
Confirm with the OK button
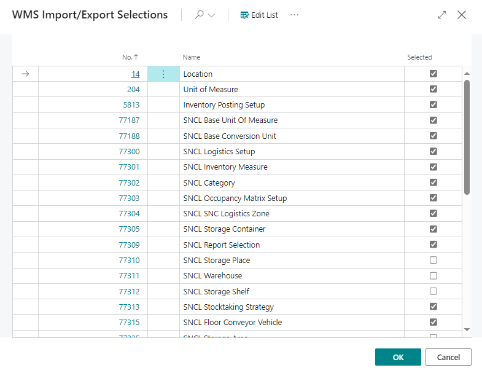[398, 357]
